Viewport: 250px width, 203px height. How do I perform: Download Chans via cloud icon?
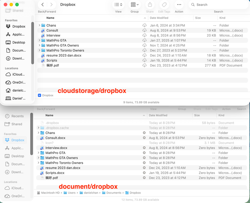(144, 25)
